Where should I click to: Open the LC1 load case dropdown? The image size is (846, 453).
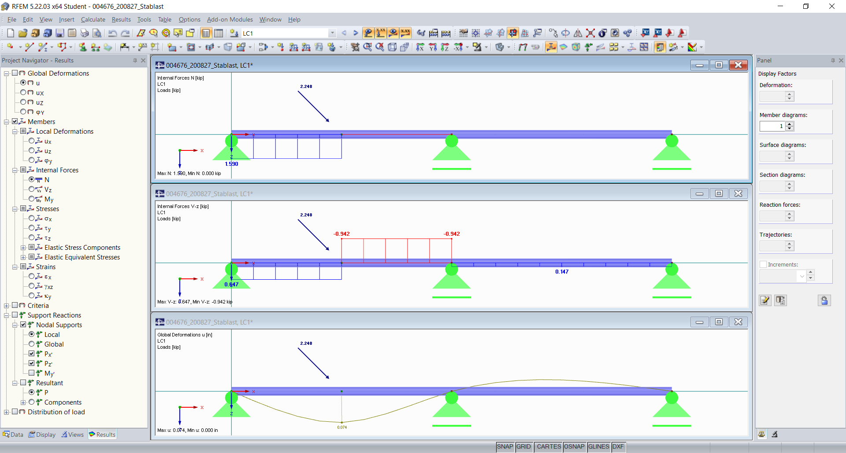332,33
